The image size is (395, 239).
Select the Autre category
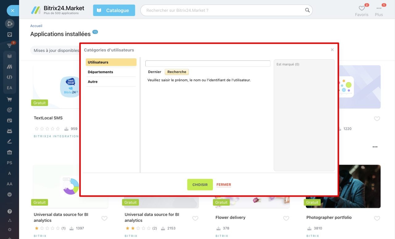[111, 82]
